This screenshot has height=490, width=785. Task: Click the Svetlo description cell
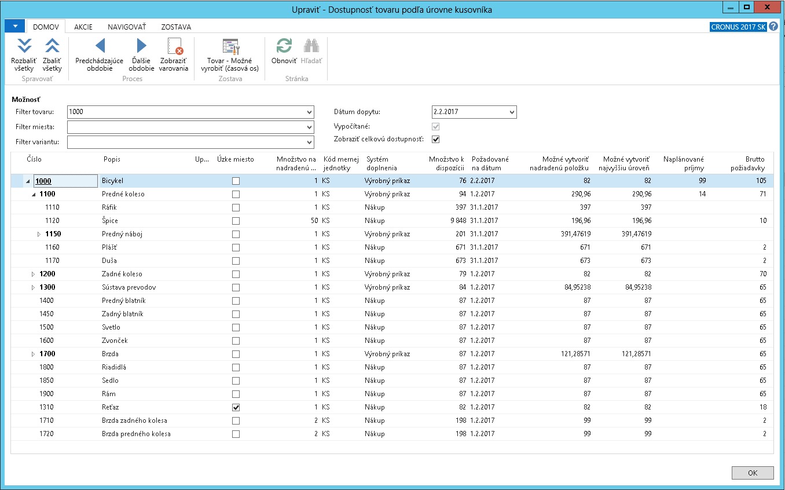coord(112,327)
